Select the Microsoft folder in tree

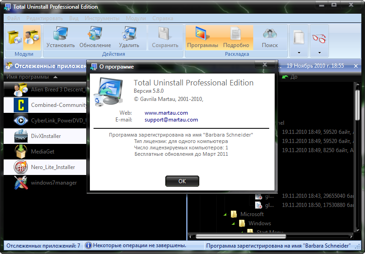point(252,214)
